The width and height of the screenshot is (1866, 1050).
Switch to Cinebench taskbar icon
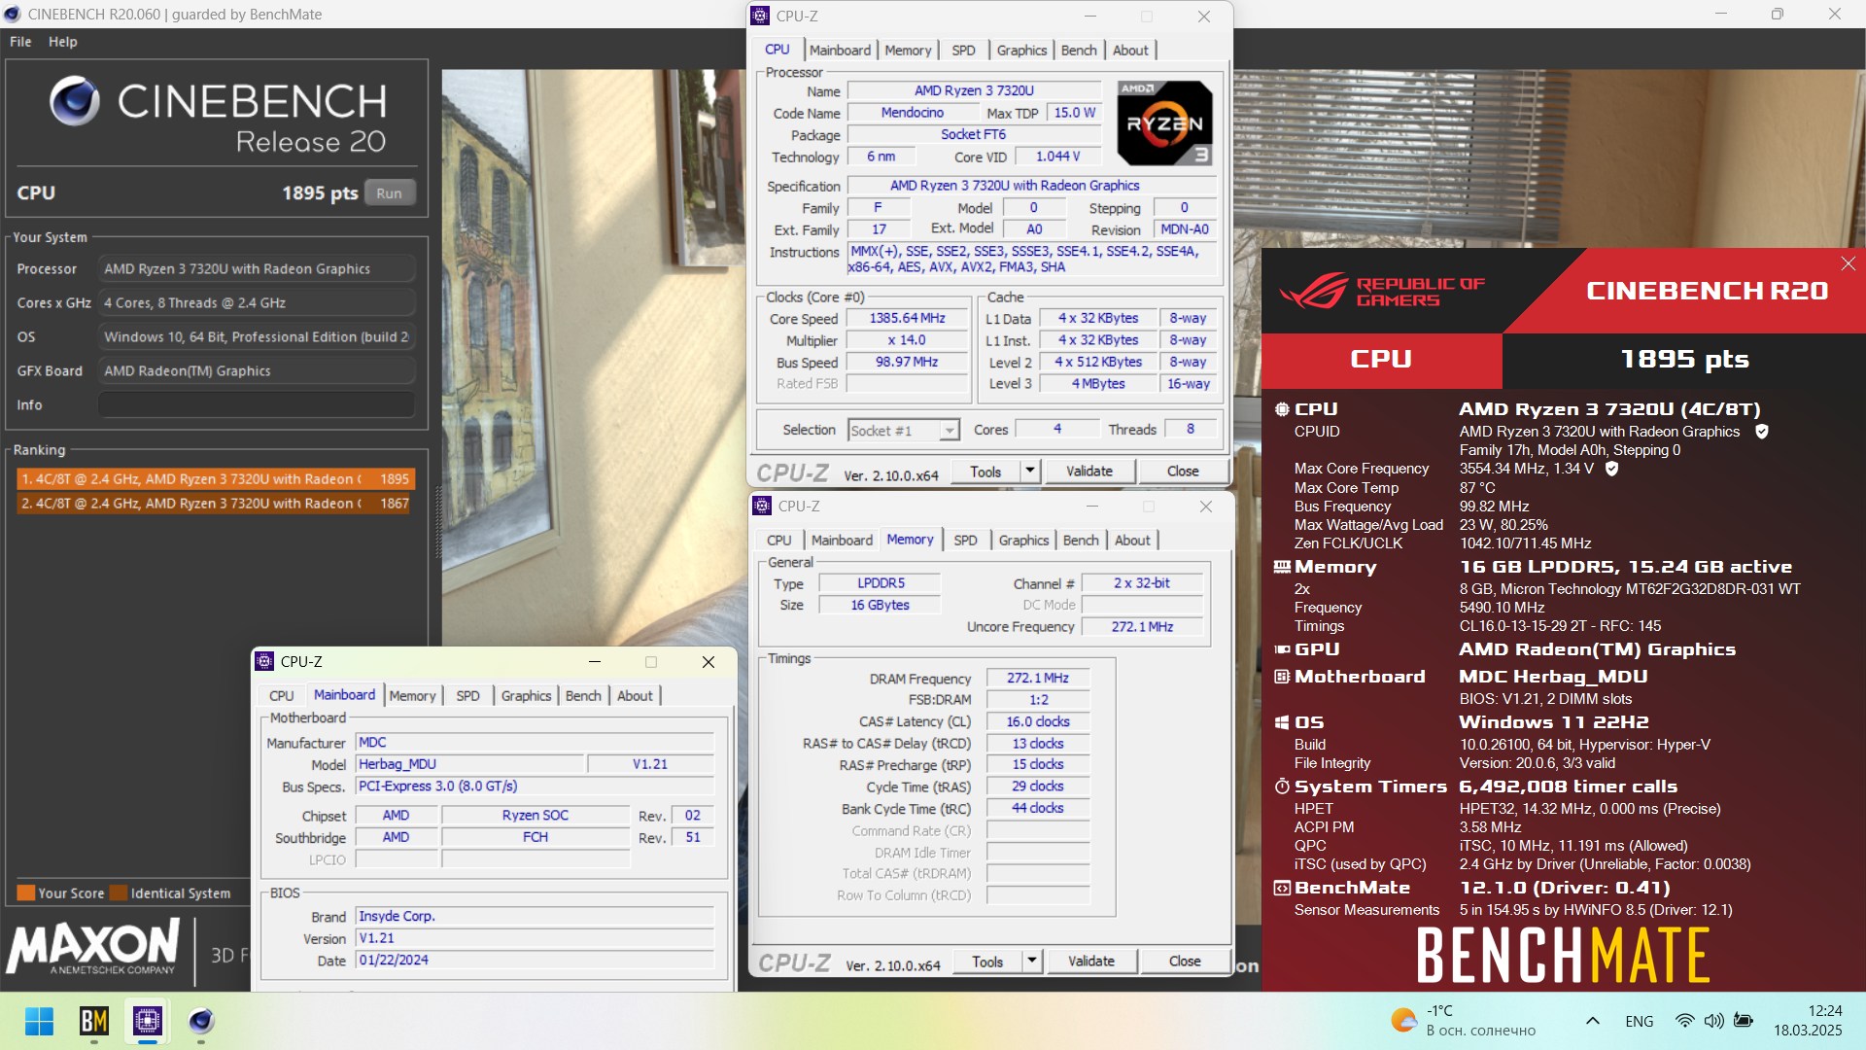(x=201, y=1021)
